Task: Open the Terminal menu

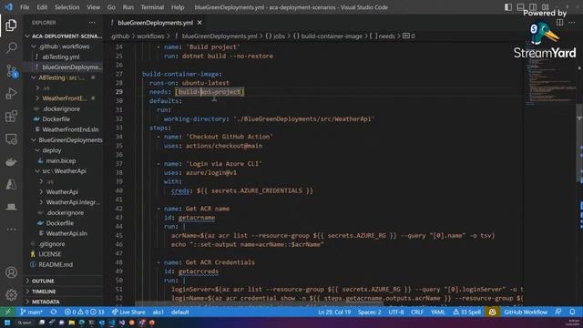Action: [152, 7]
